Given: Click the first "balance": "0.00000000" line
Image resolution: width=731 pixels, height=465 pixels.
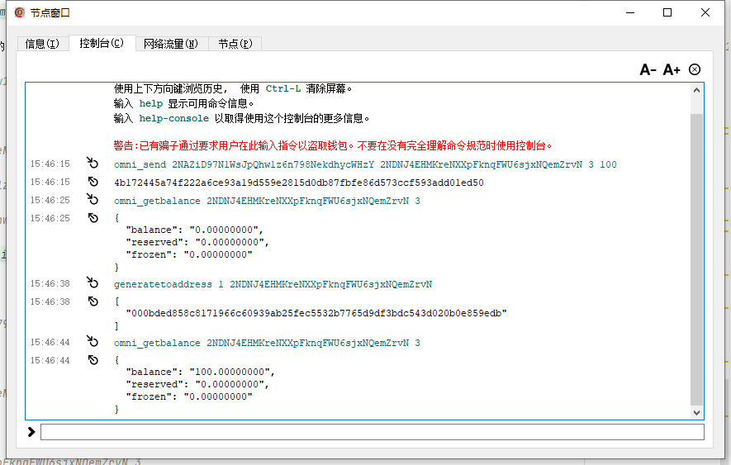Looking at the screenshot, I should 194,230.
